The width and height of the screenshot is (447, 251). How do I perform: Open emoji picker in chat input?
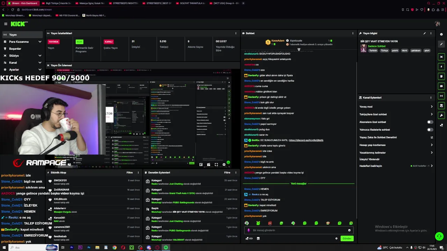349,230
